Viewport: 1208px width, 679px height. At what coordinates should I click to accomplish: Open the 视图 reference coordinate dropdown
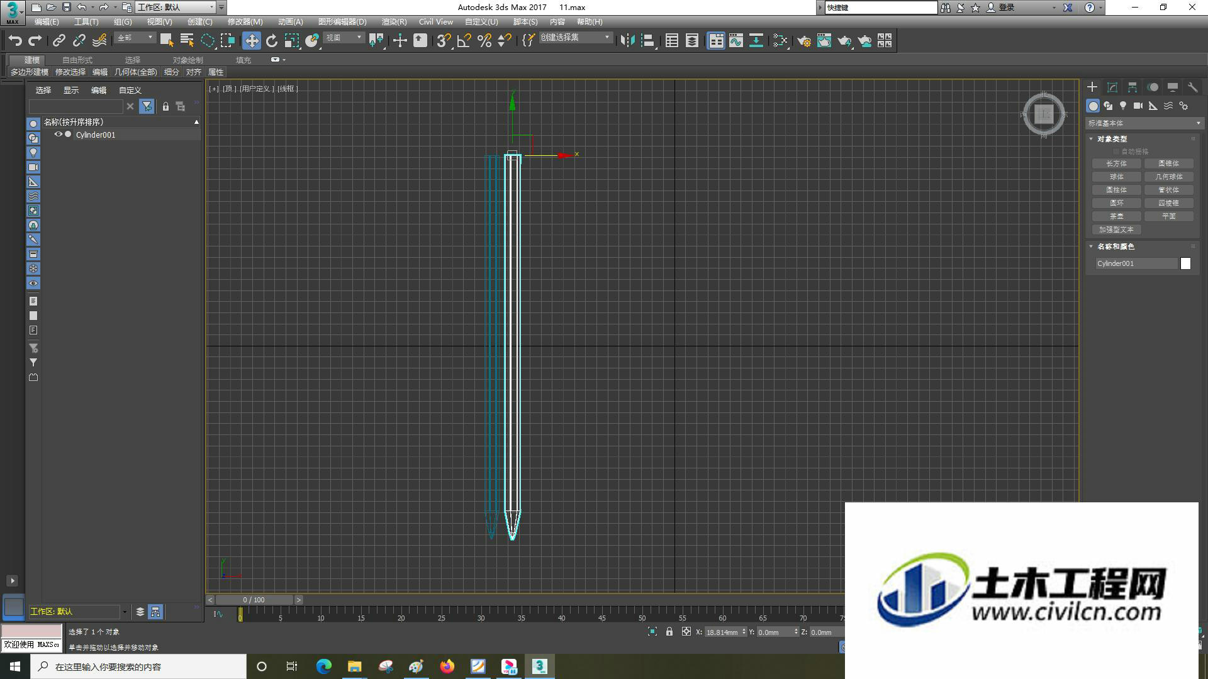pyautogui.click(x=344, y=38)
